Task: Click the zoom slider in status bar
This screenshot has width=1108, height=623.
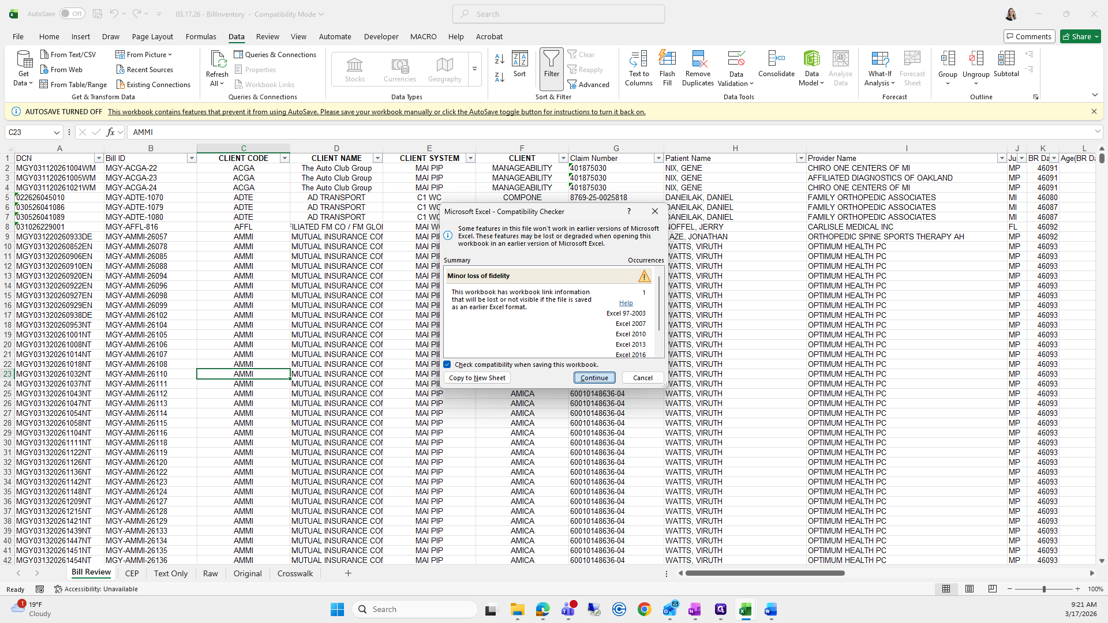Action: click(x=1043, y=589)
